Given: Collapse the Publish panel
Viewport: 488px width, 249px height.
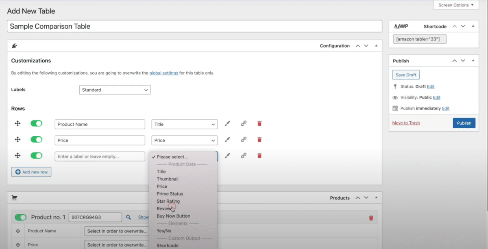Looking at the screenshot, I should [473, 61].
